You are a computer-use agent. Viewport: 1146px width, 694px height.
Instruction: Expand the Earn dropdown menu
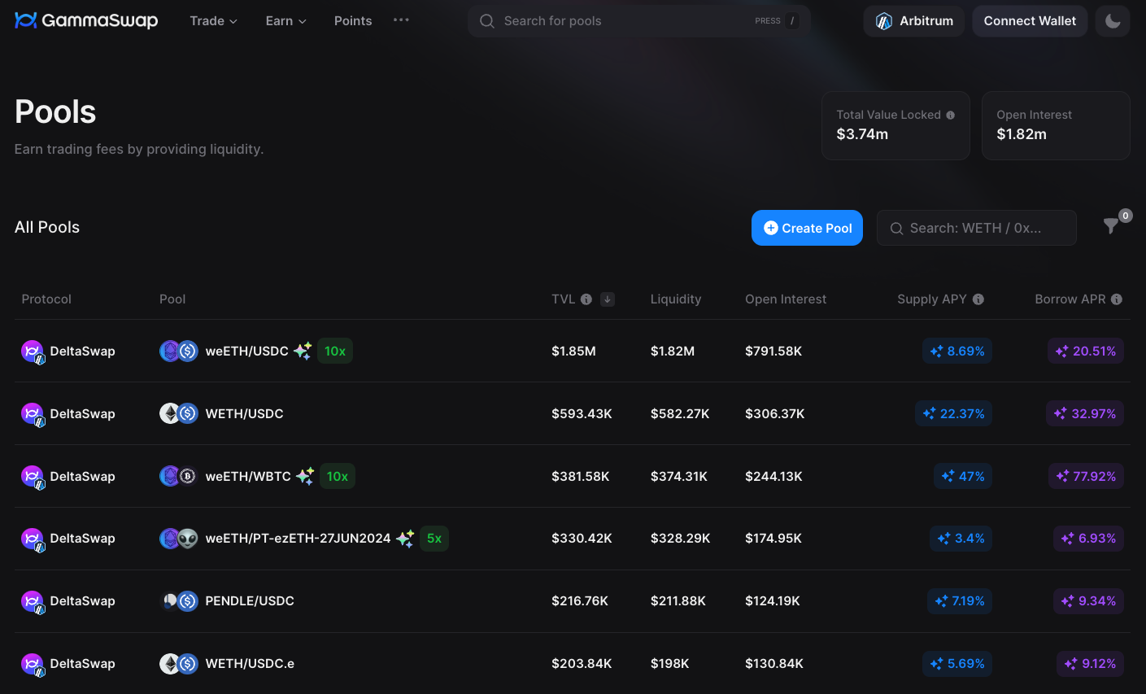285,21
